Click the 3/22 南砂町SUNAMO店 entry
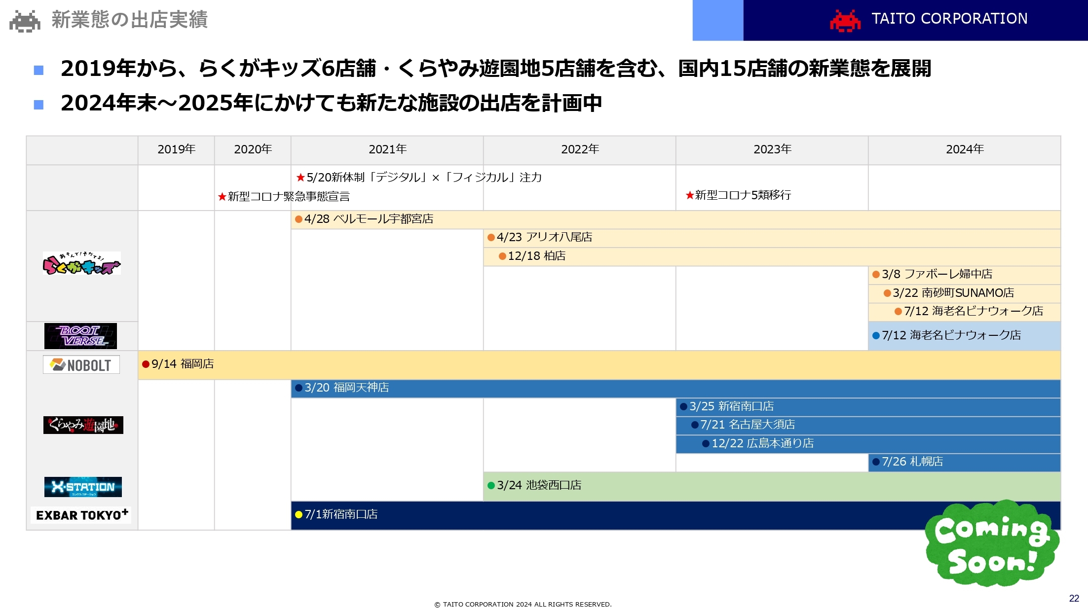The width and height of the screenshot is (1088, 612). click(x=965, y=293)
